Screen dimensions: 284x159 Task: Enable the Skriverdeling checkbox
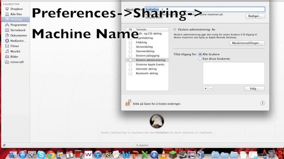click(130, 47)
